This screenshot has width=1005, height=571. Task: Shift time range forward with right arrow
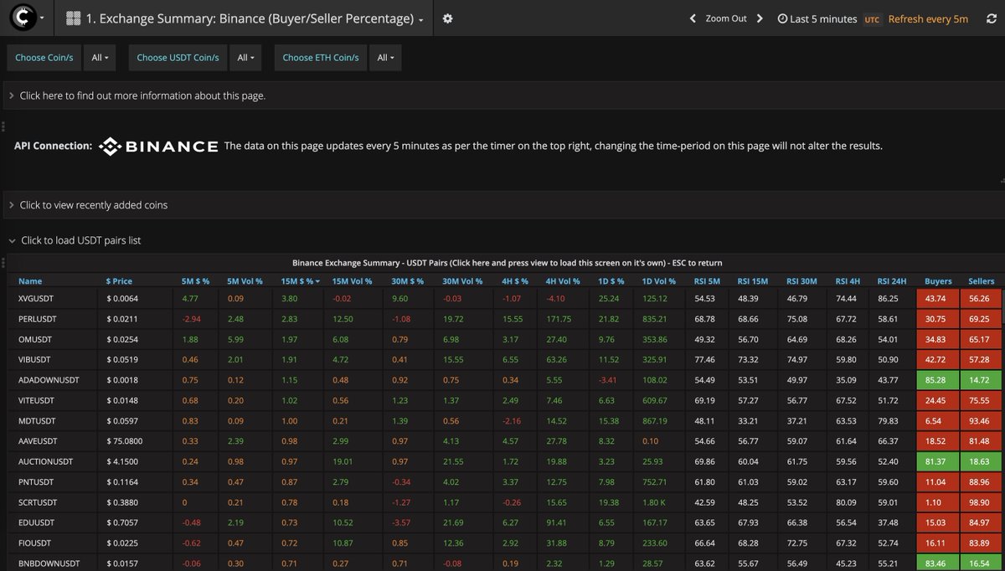tap(760, 18)
